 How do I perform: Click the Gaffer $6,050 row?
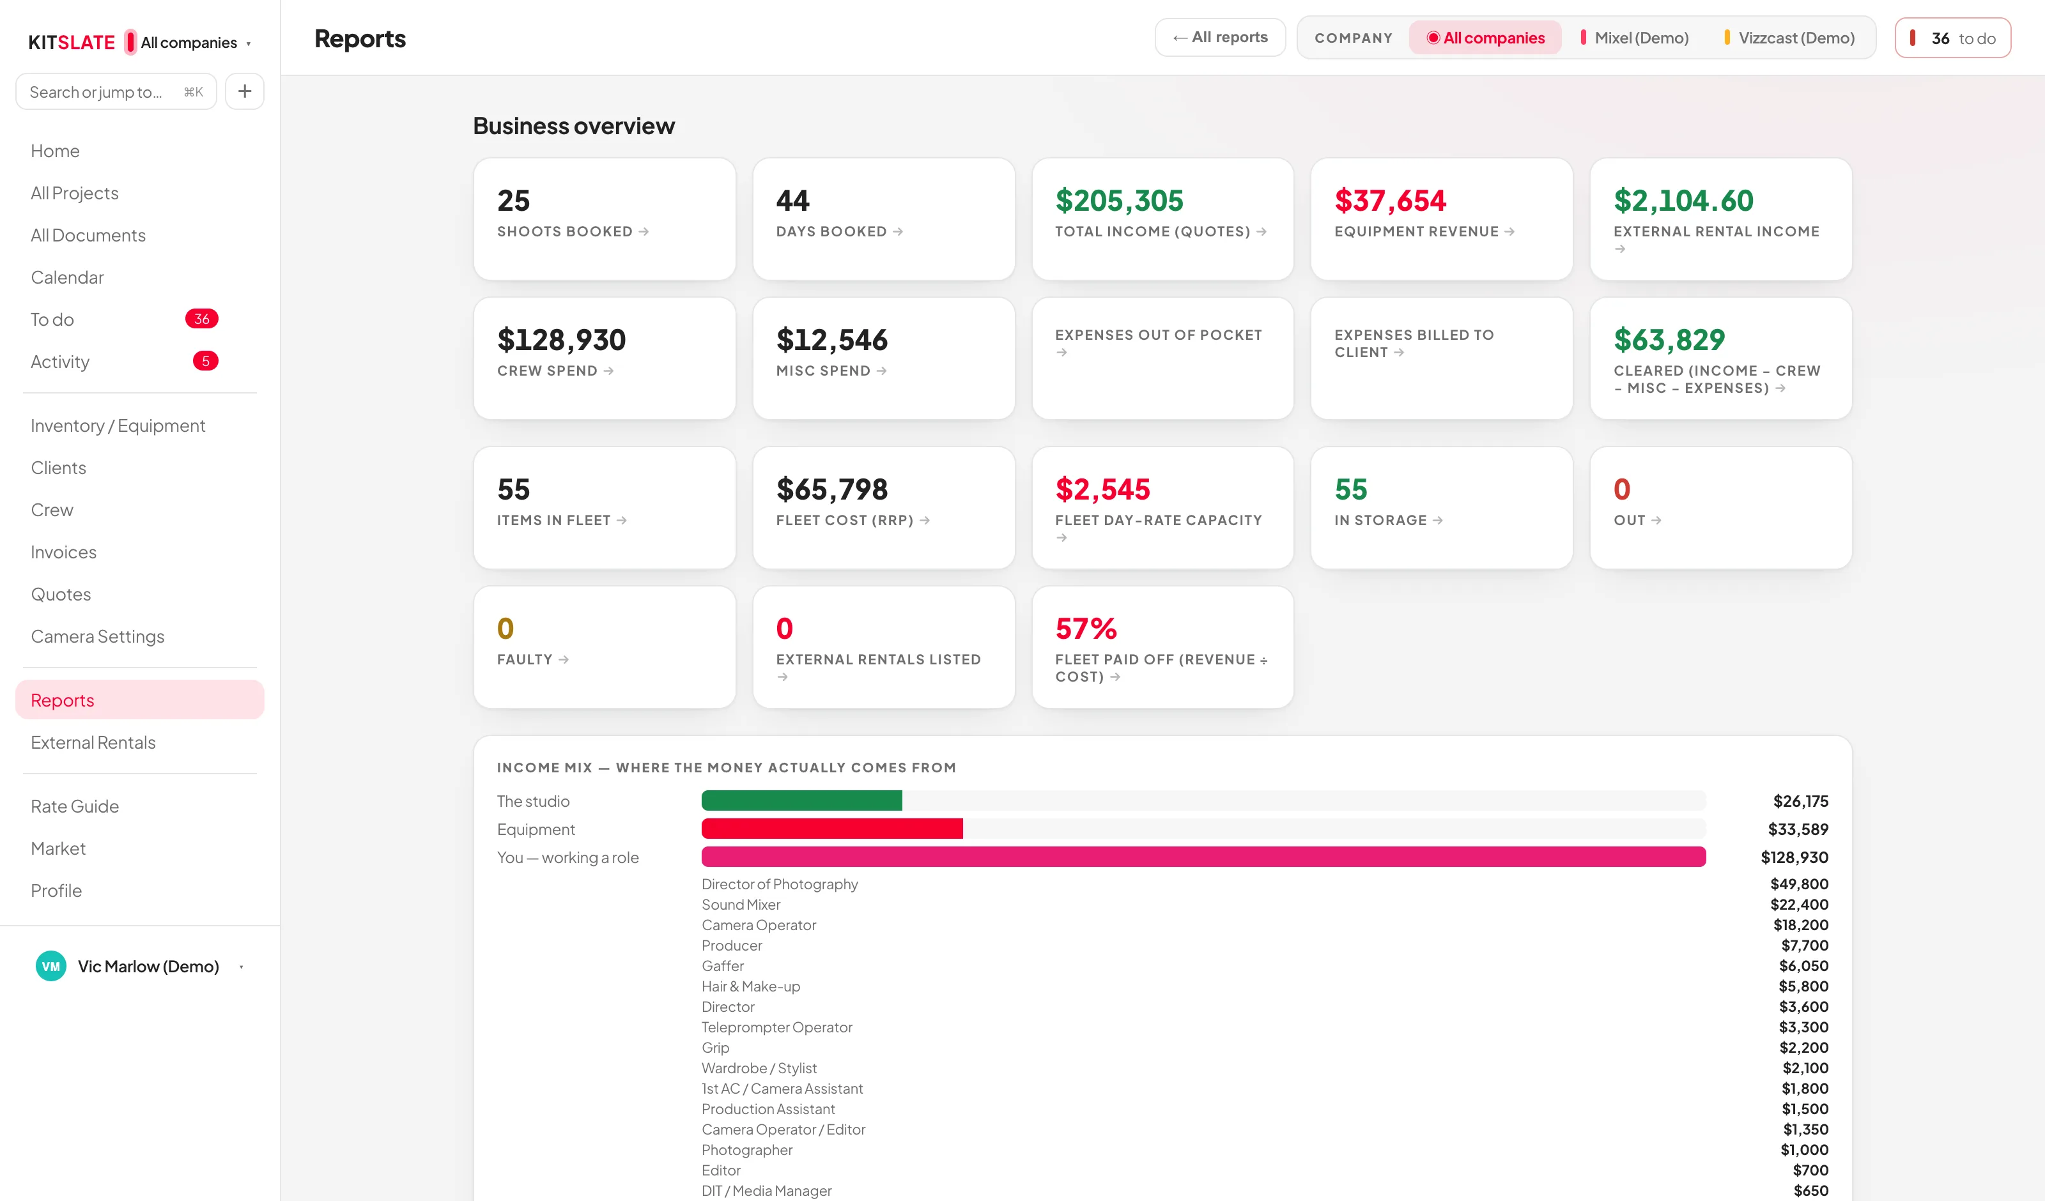1265,967
